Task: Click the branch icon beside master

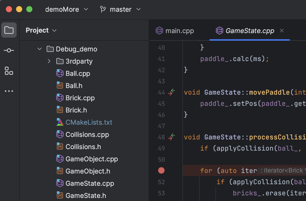Action: (103, 9)
